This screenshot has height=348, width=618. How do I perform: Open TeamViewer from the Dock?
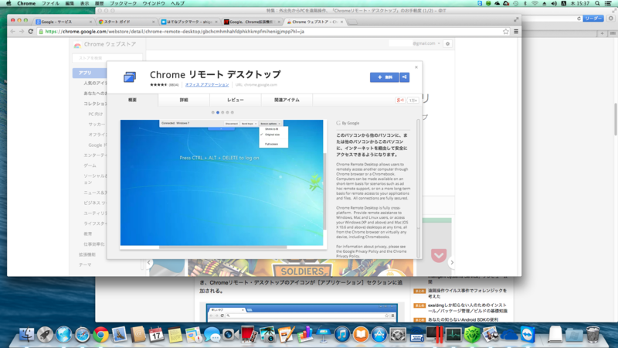pos(528,335)
